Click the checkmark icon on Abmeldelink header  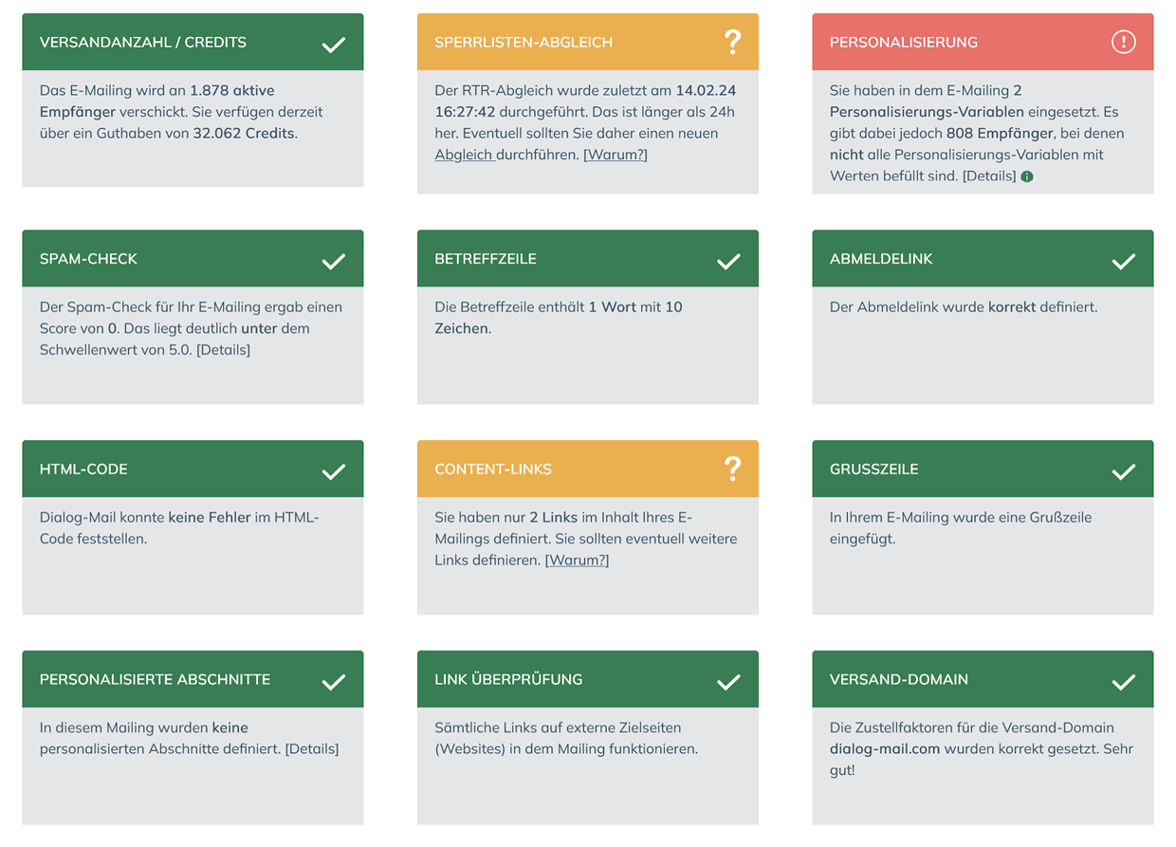(x=1123, y=261)
